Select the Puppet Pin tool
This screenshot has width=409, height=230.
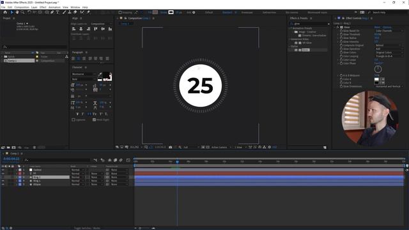88,12
